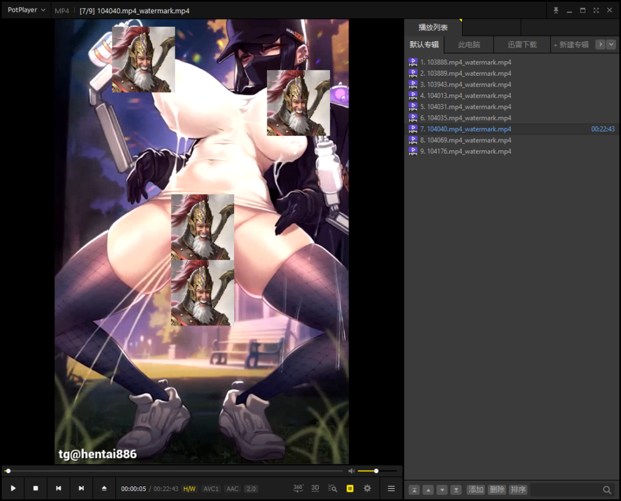
Task: Click the 删除 delete button
Action: (497, 489)
